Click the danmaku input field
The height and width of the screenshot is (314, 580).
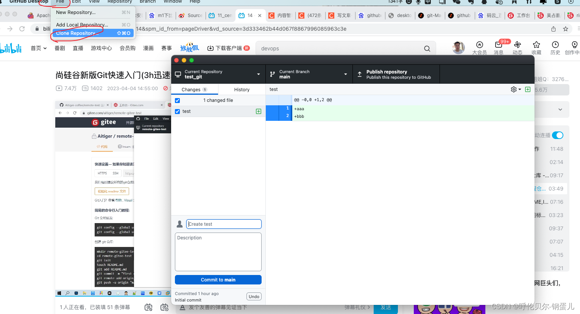tap(261, 307)
